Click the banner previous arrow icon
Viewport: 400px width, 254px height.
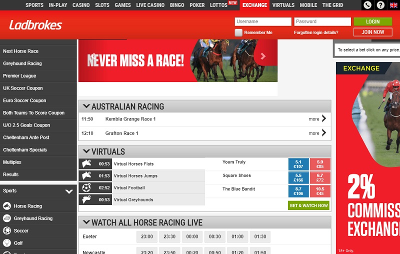(93, 56)
